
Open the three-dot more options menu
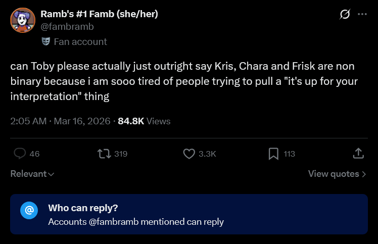pyautogui.click(x=362, y=14)
